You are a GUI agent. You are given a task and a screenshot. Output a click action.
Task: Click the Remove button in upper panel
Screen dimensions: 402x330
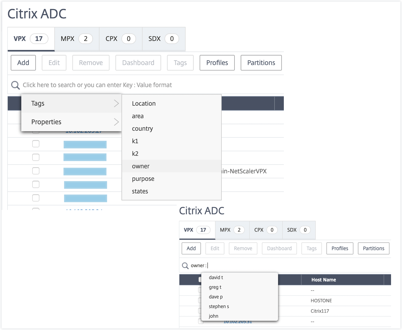coord(91,63)
